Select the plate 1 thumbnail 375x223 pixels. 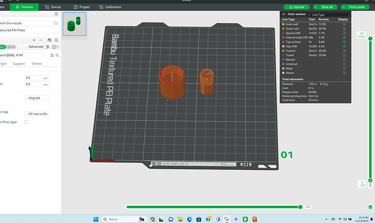click(x=74, y=24)
